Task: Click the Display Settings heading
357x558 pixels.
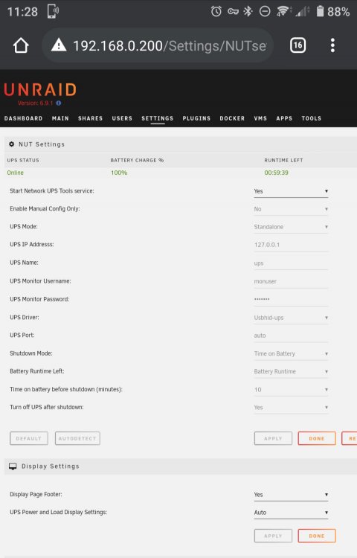Action: (51, 466)
